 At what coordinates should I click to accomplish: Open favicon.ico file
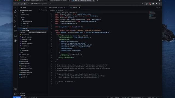pyautogui.click(x=25, y=35)
